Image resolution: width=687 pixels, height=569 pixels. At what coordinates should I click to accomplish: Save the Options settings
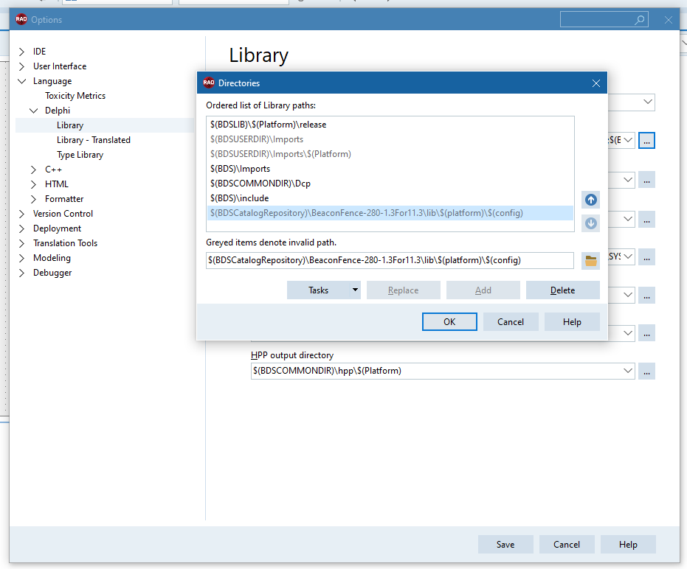pos(505,545)
